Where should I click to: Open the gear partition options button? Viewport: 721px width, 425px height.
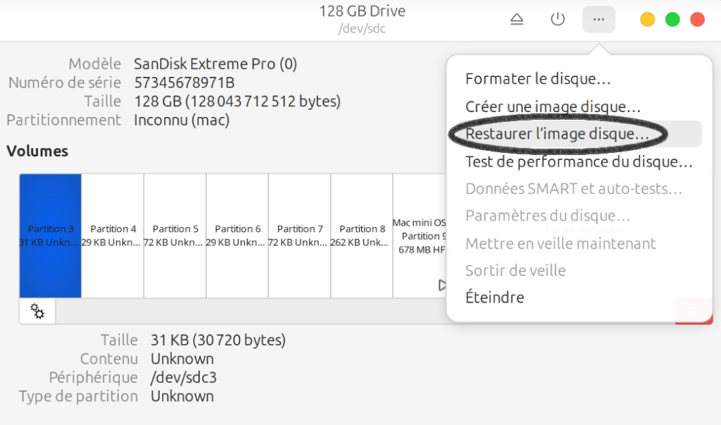coord(37,312)
